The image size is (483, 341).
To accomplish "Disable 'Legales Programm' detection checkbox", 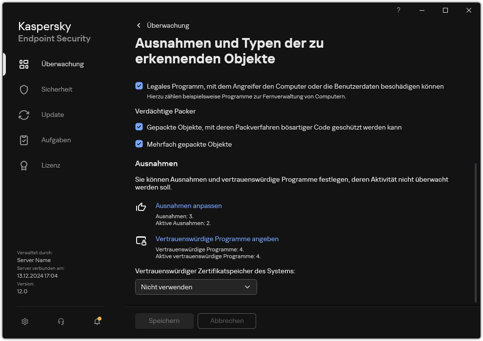I will click(139, 86).
